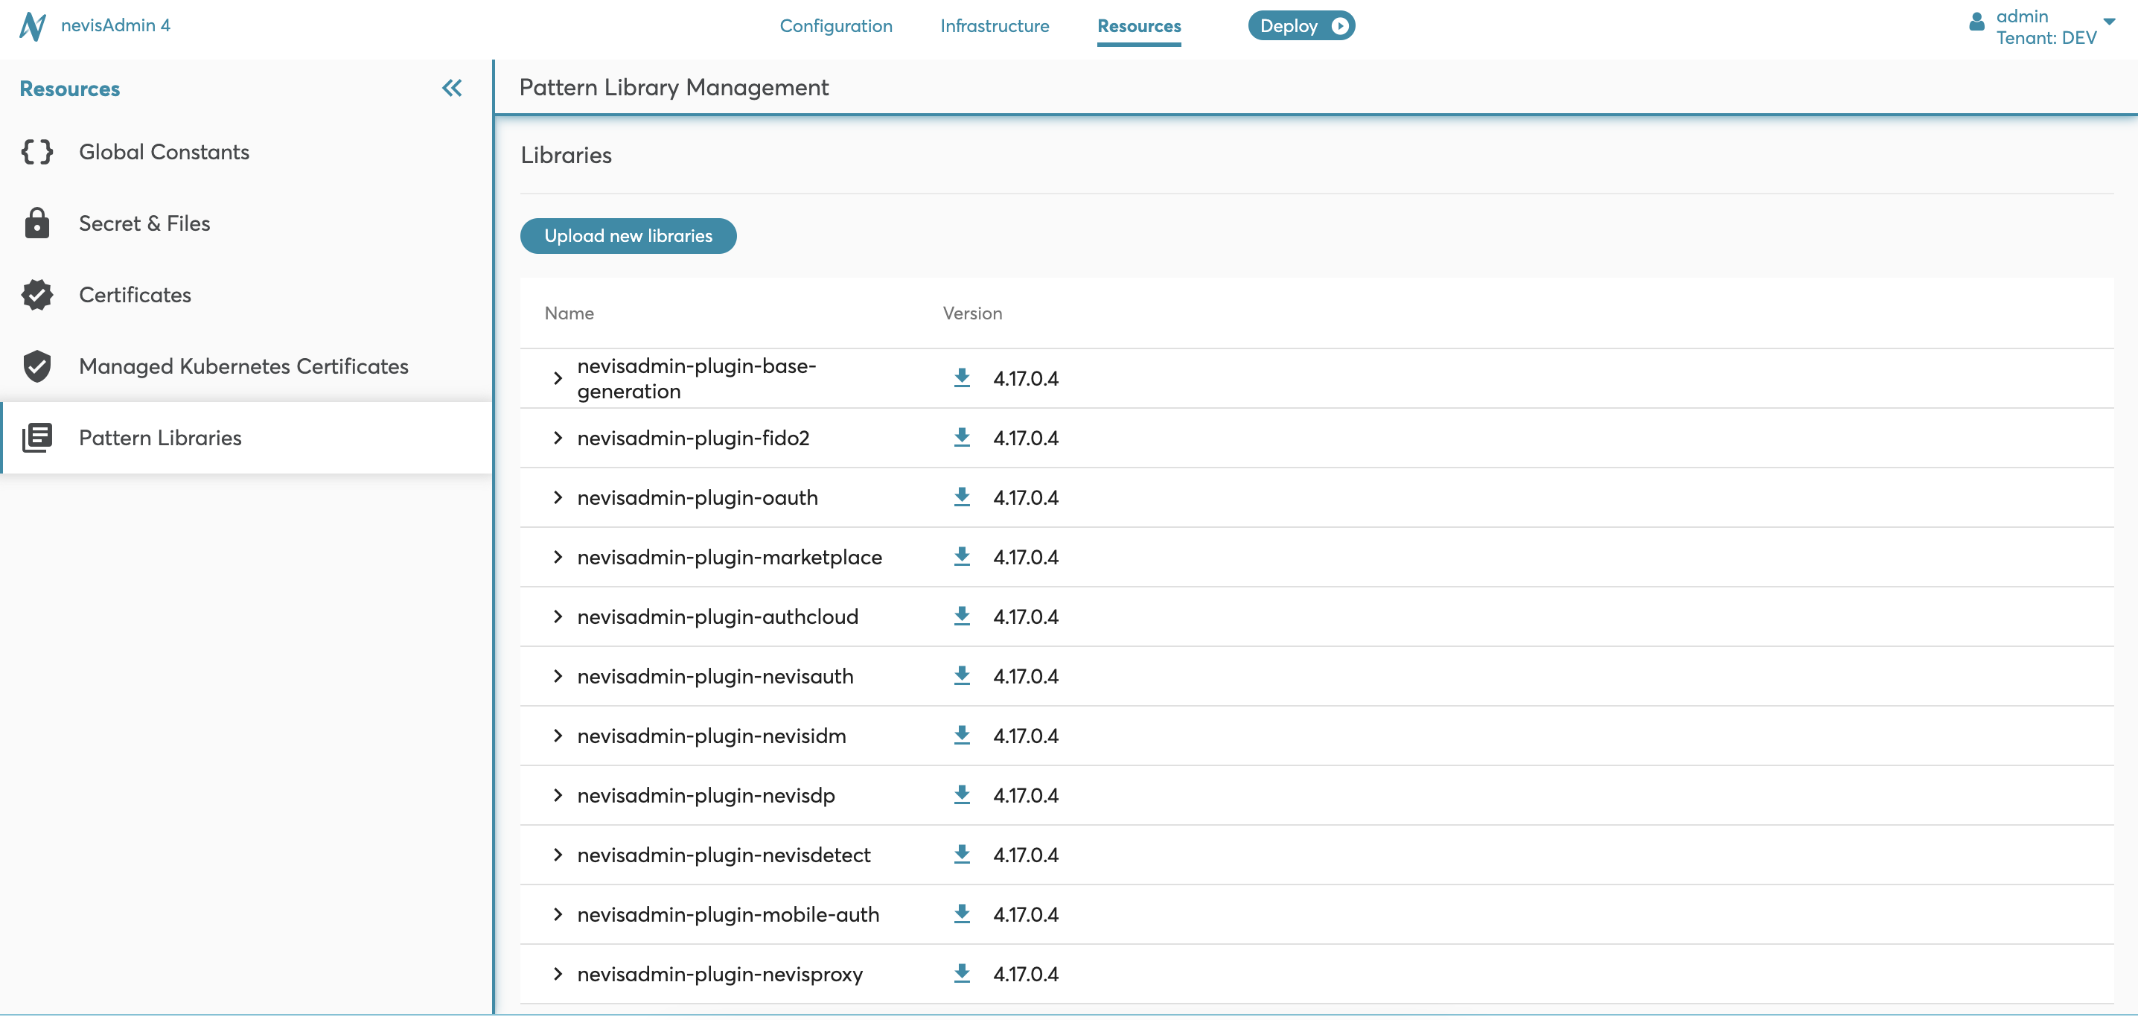Viewport: 2138px width, 1020px height.
Task: Open the admin tenant dropdown arrow
Action: click(2109, 22)
